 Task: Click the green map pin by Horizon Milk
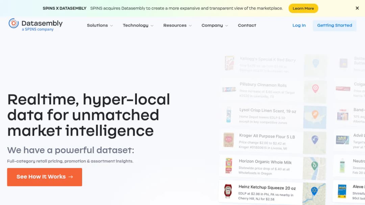point(315,166)
